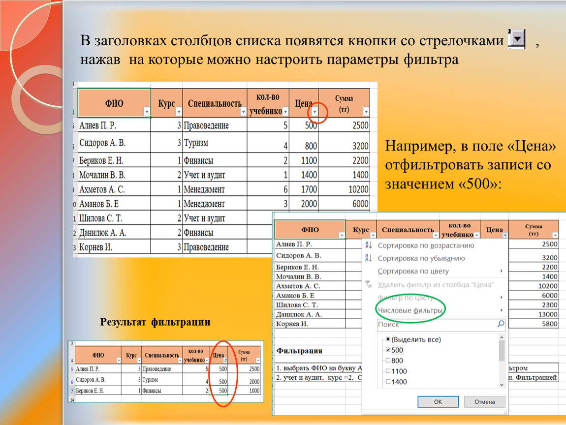Select cell "Финансы" in the result table
The image size is (566, 425).
pos(162,391)
